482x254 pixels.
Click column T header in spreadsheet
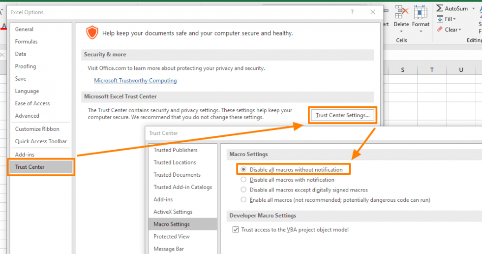pyautogui.click(x=432, y=70)
